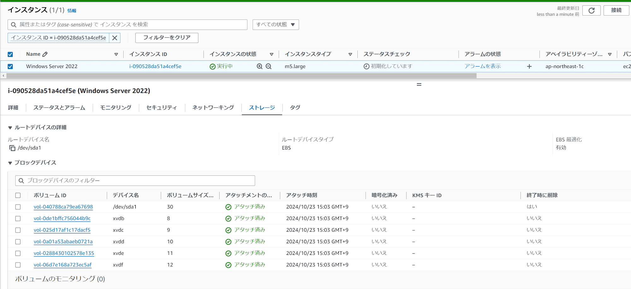This screenshot has height=289, width=631.
Task: Focus the ブロックデバイスのフィルター input
Action: 135,181
